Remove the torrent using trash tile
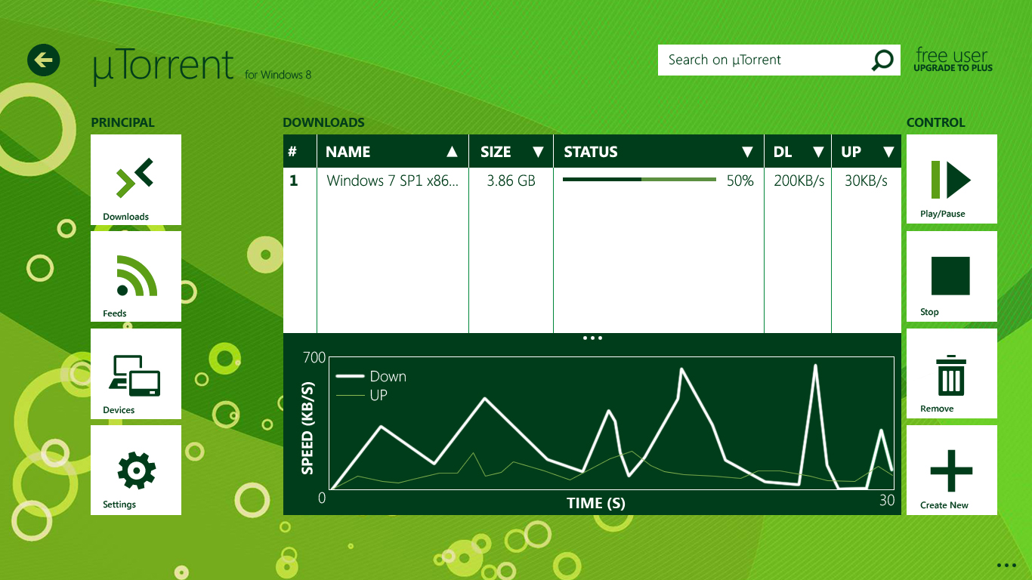Screen dimensions: 1032x580 952,373
